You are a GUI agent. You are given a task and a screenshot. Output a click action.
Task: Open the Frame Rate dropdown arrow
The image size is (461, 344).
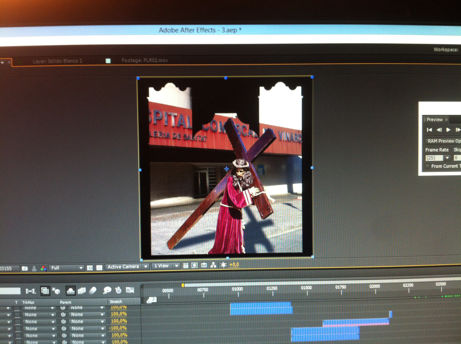coord(447,158)
